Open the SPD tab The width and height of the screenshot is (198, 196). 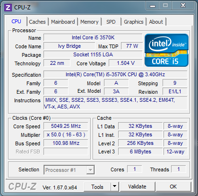(x=111, y=22)
